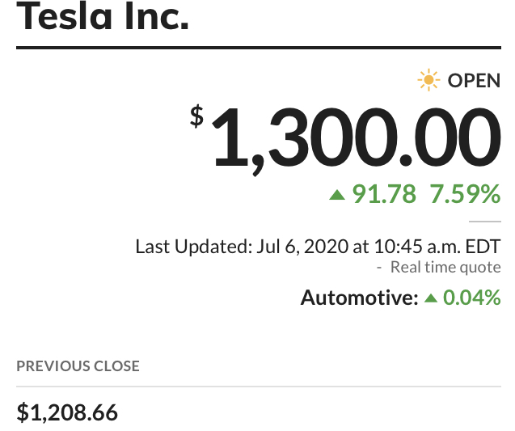
Task: Select the Tesla Inc. heading
Action: pos(103,16)
